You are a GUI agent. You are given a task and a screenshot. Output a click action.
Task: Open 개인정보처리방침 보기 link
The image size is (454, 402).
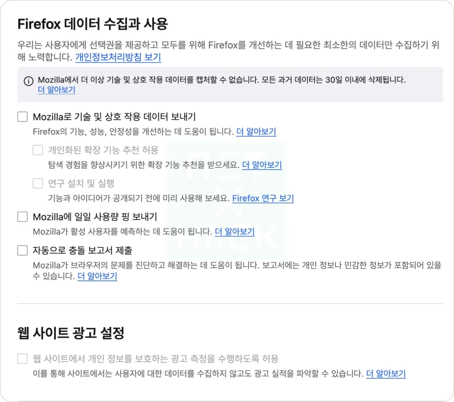118,57
